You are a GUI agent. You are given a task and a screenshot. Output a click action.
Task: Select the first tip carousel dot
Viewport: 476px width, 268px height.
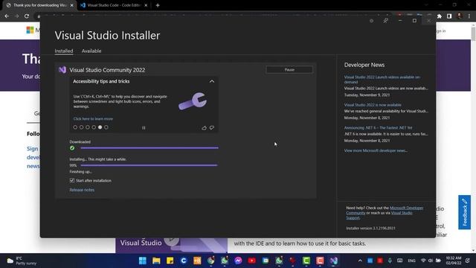click(75, 127)
